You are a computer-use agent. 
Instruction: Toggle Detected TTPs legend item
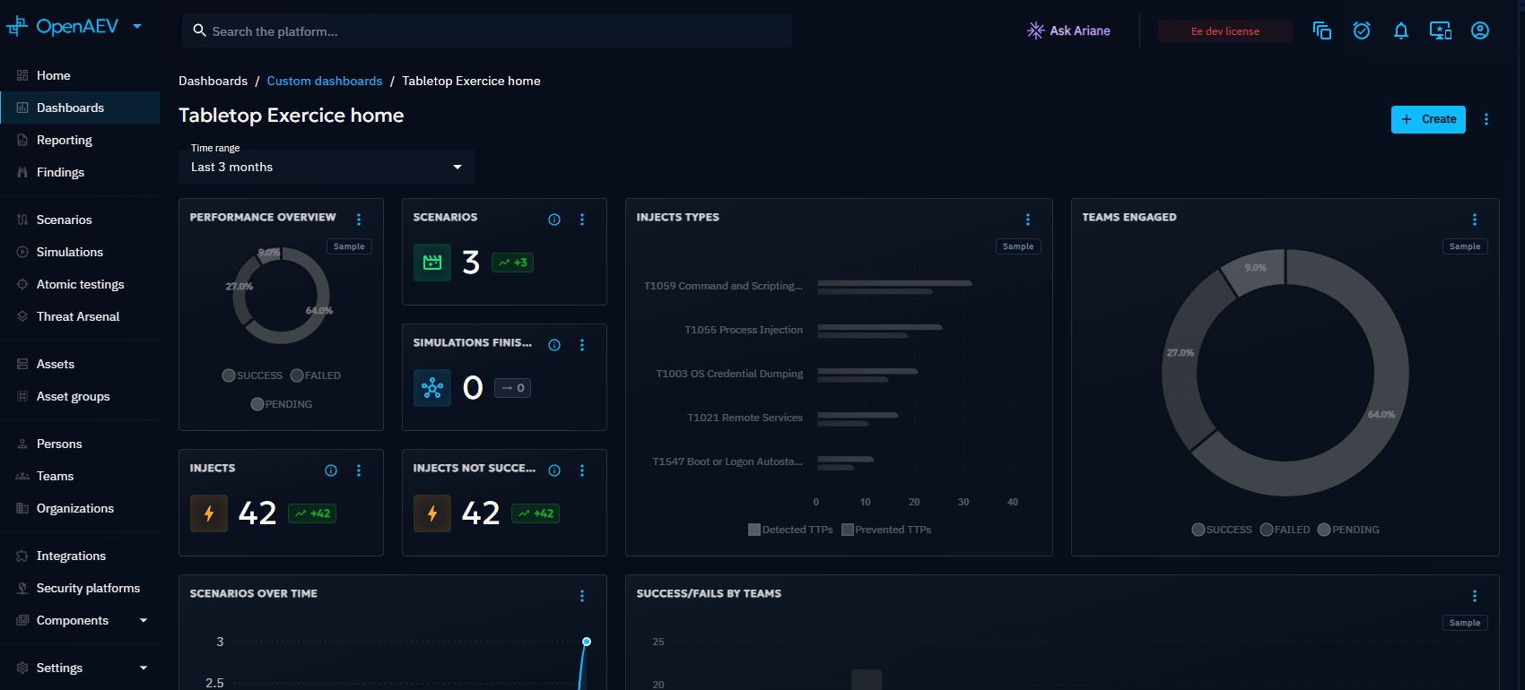point(790,530)
